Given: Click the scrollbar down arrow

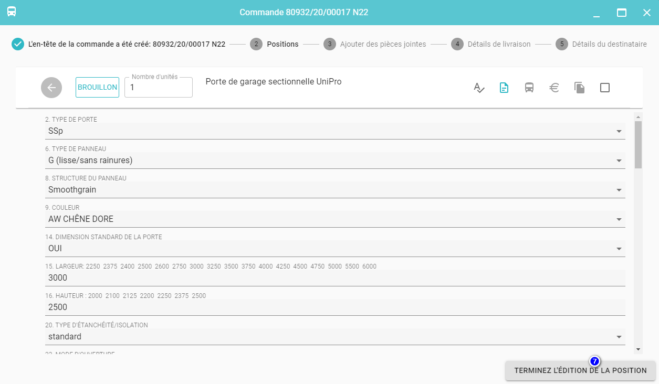Looking at the screenshot, I should pyautogui.click(x=638, y=349).
